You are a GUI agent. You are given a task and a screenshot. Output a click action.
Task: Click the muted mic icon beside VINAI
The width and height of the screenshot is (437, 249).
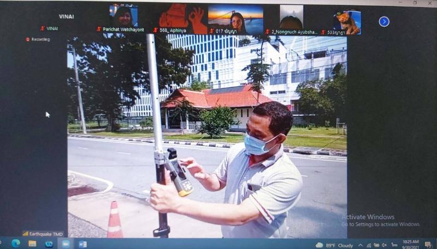click(42, 28)
